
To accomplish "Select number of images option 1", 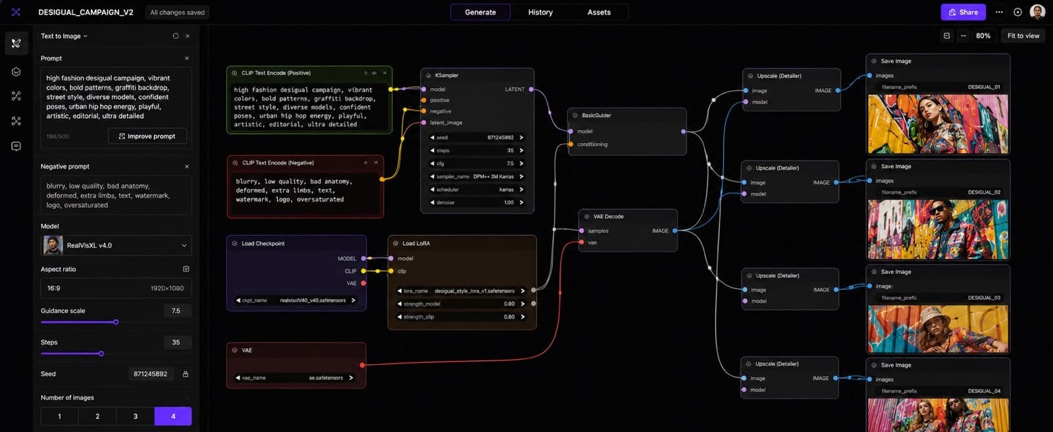I will 59,416.
